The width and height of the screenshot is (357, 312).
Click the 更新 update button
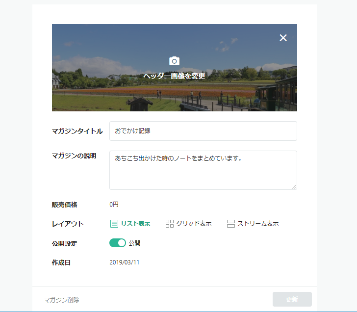click(292, 299)
